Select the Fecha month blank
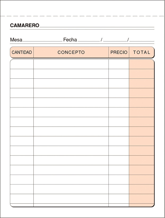This screenshot has height=218, width=165. click(x=115, y=40)
